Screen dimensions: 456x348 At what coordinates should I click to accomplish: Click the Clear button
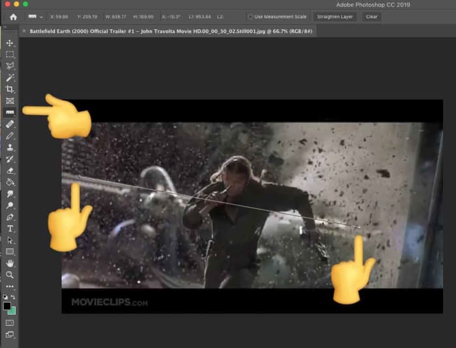pos(371,17)
